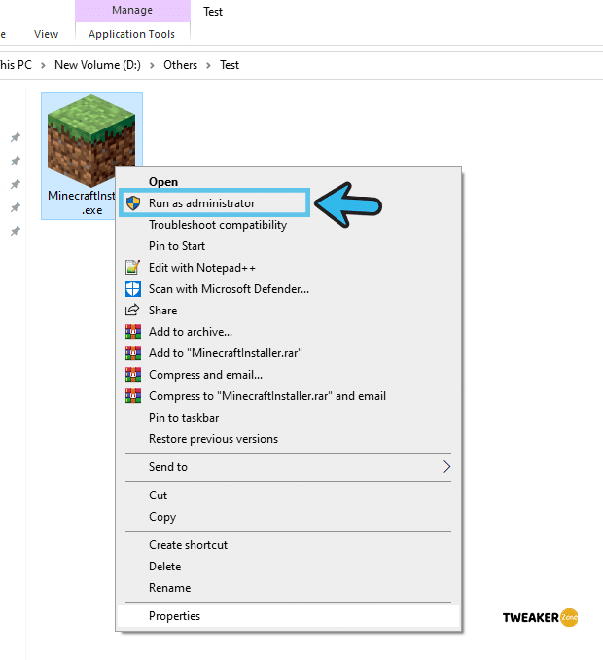
Task: Click the Notepad++ icon in context menu
Action: point(133,268)
